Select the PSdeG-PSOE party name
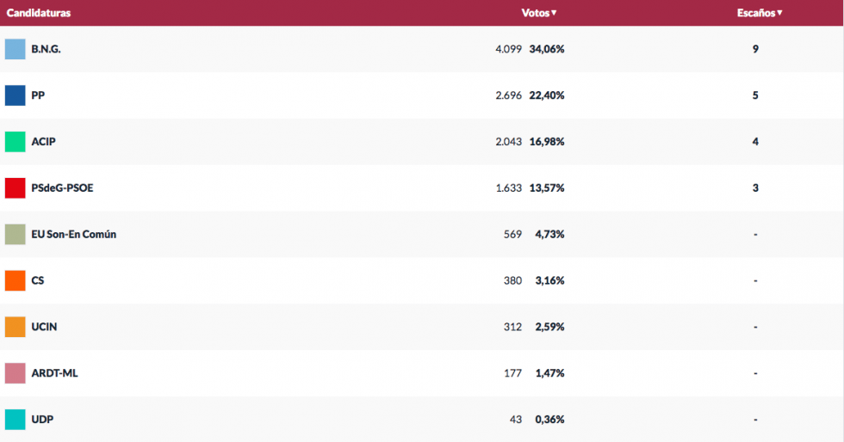This screenshot has width=844, height=442. [62, 188]
